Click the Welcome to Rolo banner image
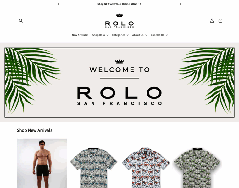 coord(119,82)
